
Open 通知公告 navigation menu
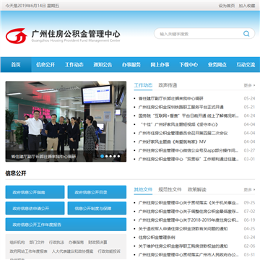(x=103, y=64)
